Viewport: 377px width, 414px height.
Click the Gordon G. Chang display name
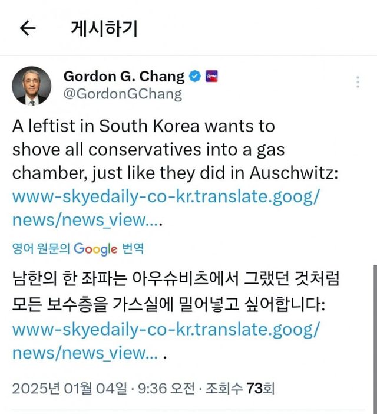click(x=124, y=77)
